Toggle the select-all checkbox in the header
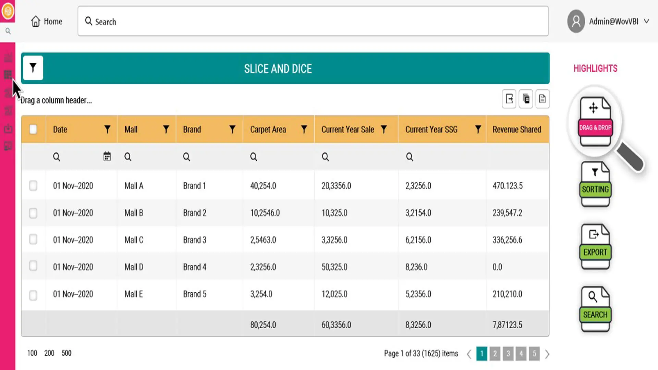The height and width of the screenshot is (370, 658). click(33, 129)
